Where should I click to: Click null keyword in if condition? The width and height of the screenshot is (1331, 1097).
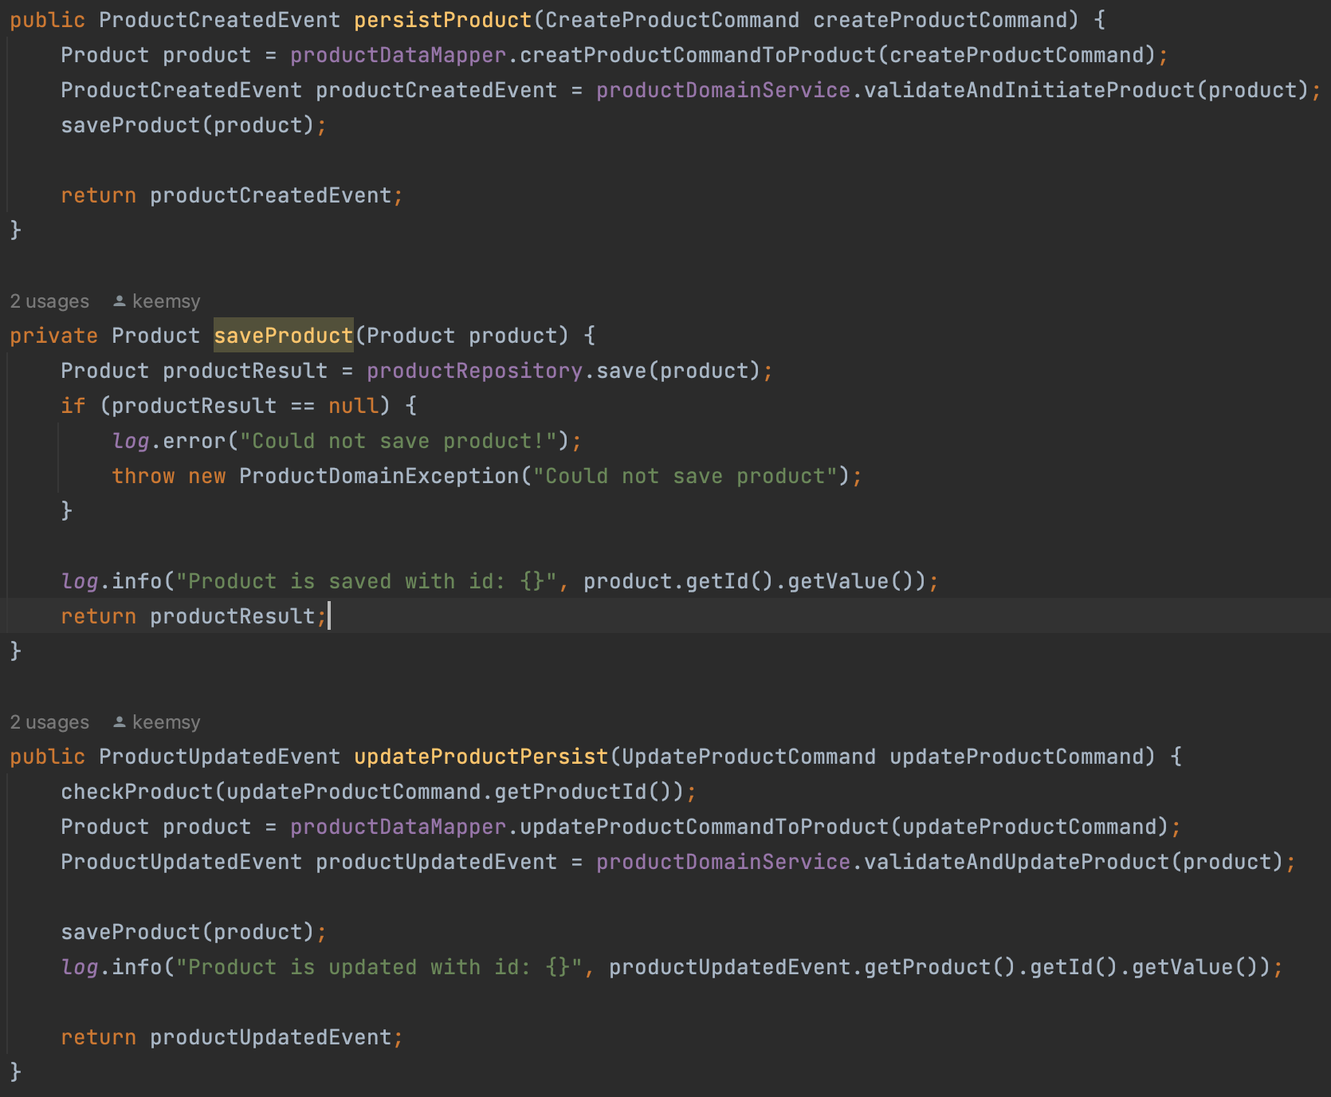tap(354, 406)
